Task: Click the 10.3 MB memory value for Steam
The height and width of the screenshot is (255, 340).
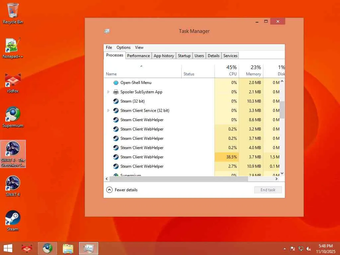Action: point(254,101)
